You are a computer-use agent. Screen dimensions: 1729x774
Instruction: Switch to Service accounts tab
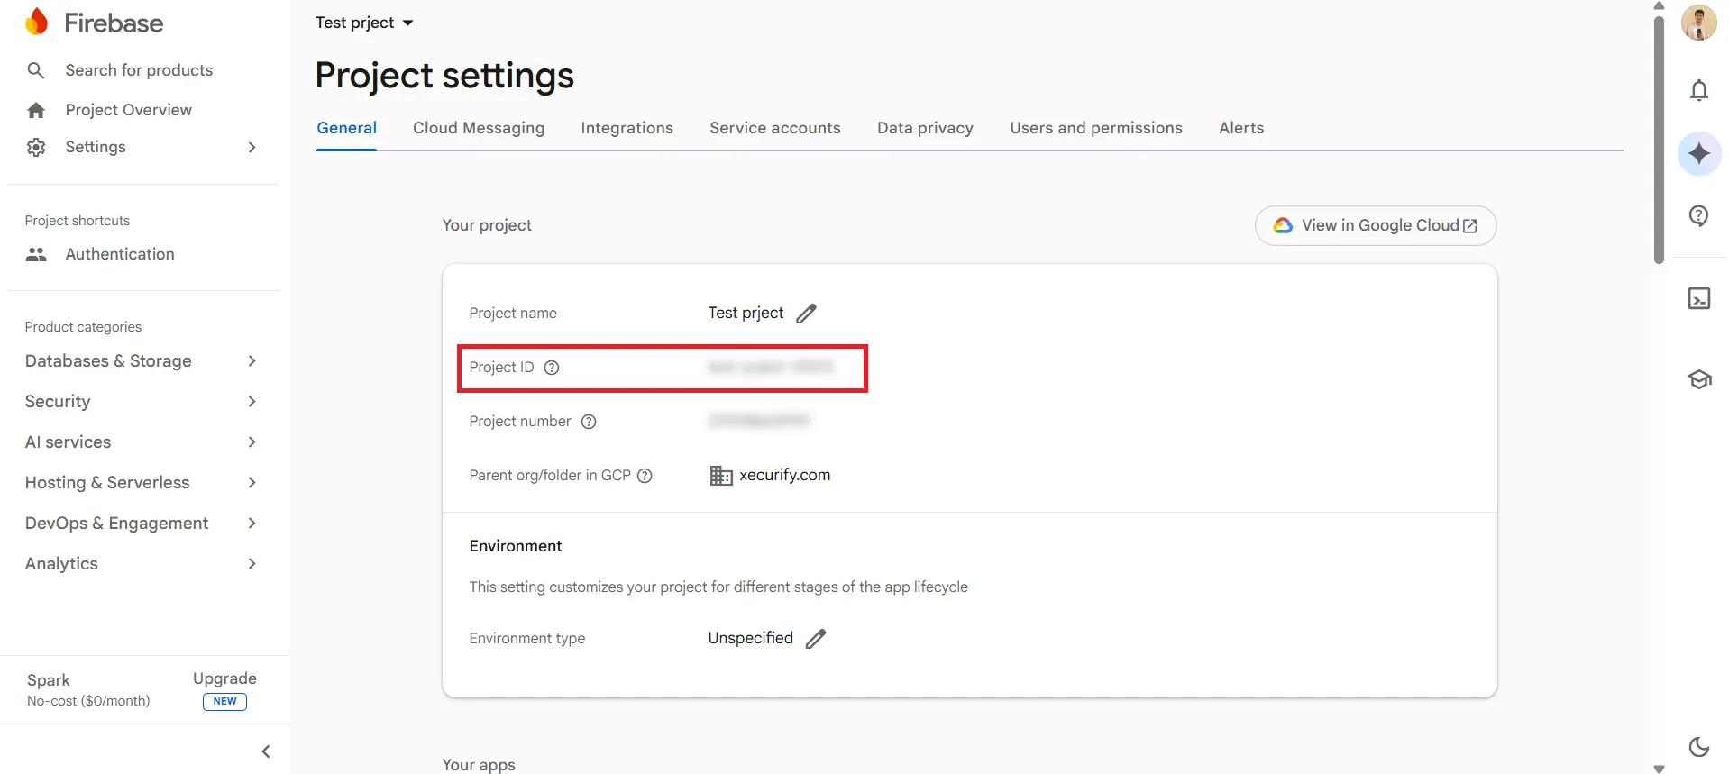click(x=775, y=128)
